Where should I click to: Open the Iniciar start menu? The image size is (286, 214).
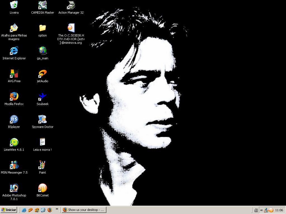click(x=9, y=210)
